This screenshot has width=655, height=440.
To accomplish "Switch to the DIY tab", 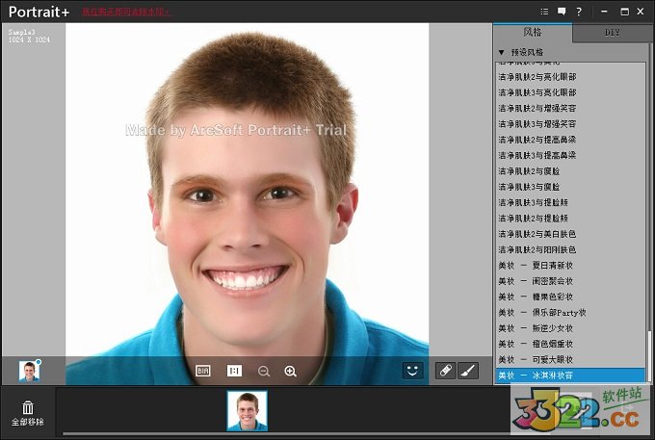I will point(612,33).
